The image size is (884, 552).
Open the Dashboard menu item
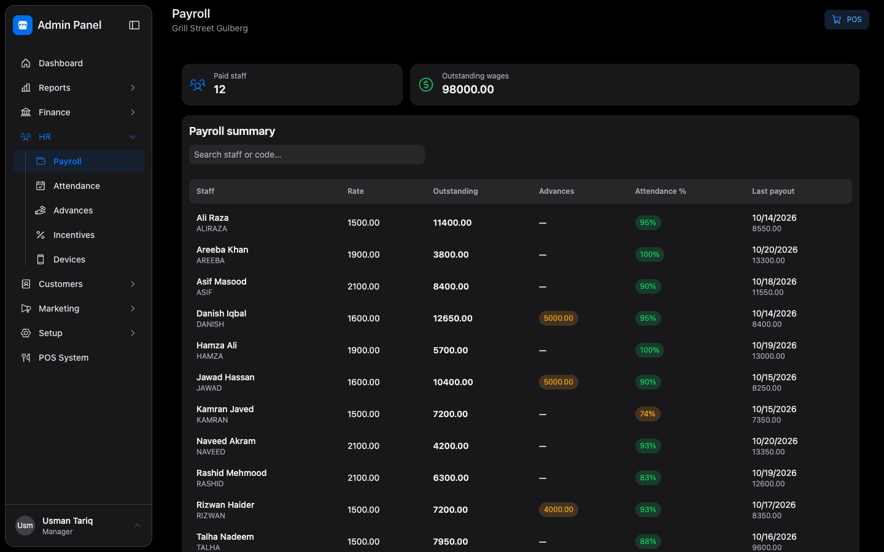pos(79,63)
